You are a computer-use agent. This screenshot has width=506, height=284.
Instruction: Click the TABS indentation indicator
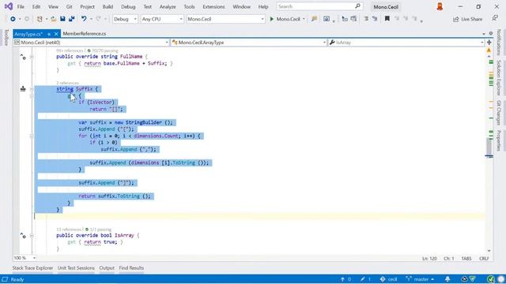(466, 259)
